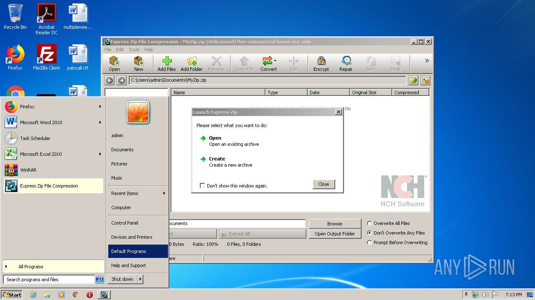Show hidden system tray icons
The width and height of the screenshot is (535, 300).
point(466,295)
